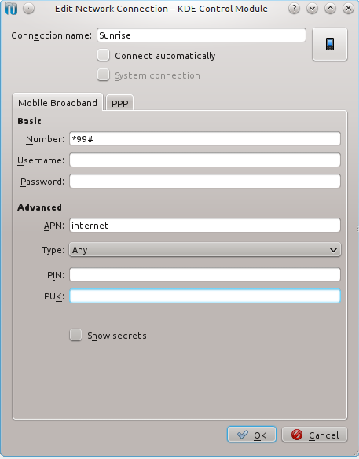Toggle the System connection checkbox
This screenshot has width=359, height=459.
coord(103,75)
